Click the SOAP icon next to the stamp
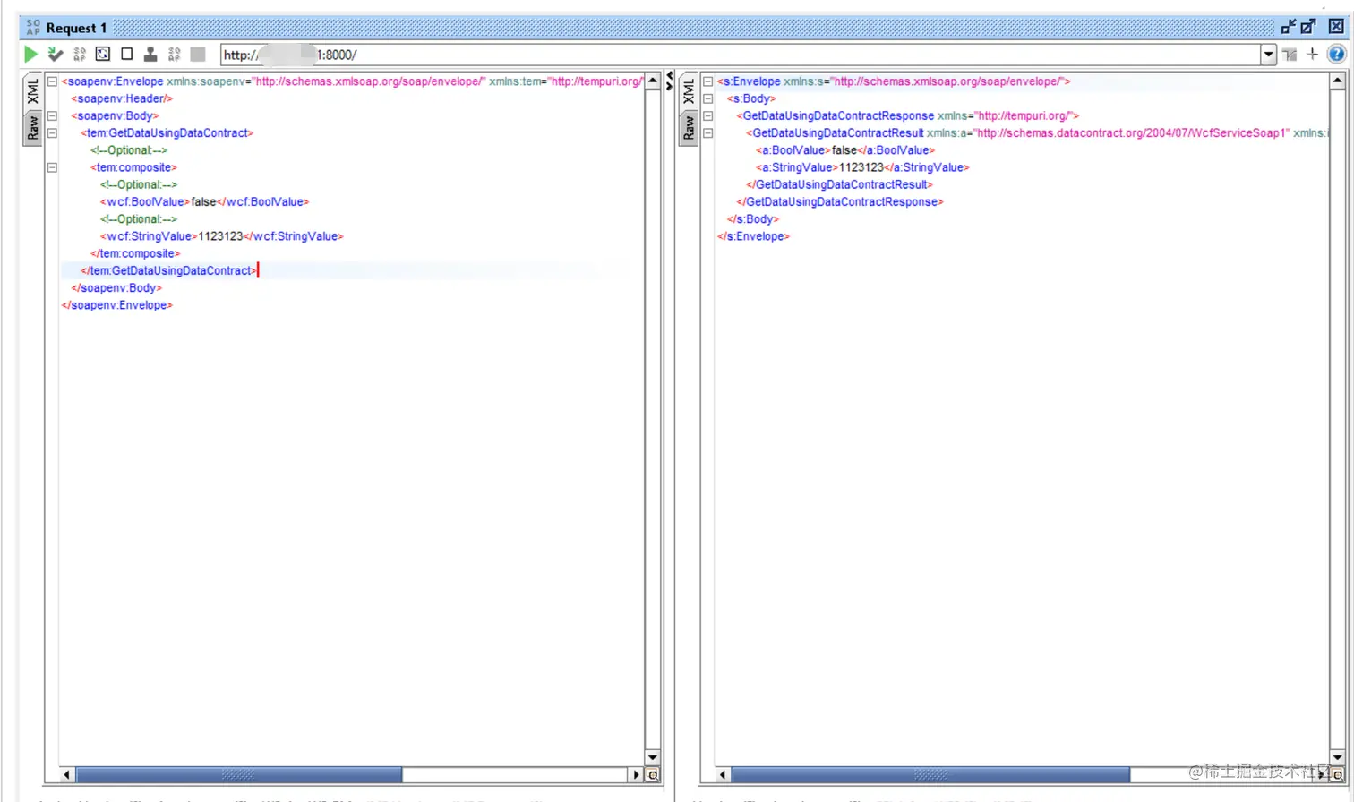 (x=175, y=55)
